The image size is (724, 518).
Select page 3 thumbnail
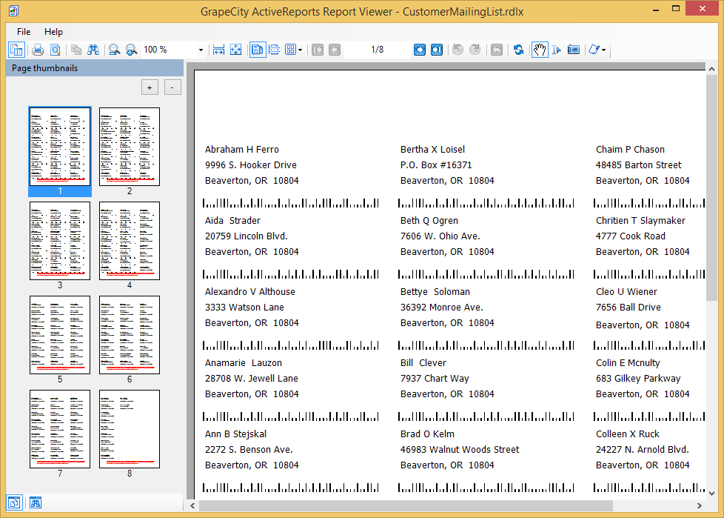point(59,241)
